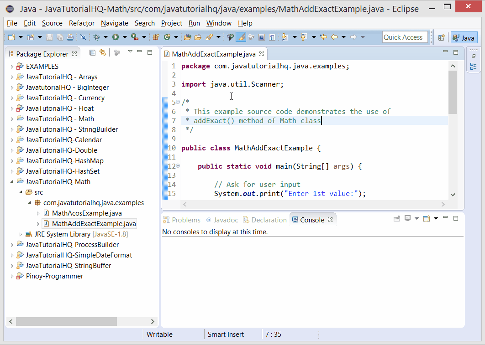Open the Refactor menu

tap(82, 23)
